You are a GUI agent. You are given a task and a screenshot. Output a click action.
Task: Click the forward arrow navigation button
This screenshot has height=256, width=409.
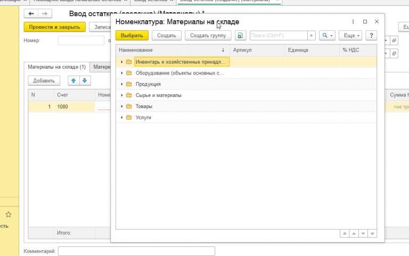45,13
